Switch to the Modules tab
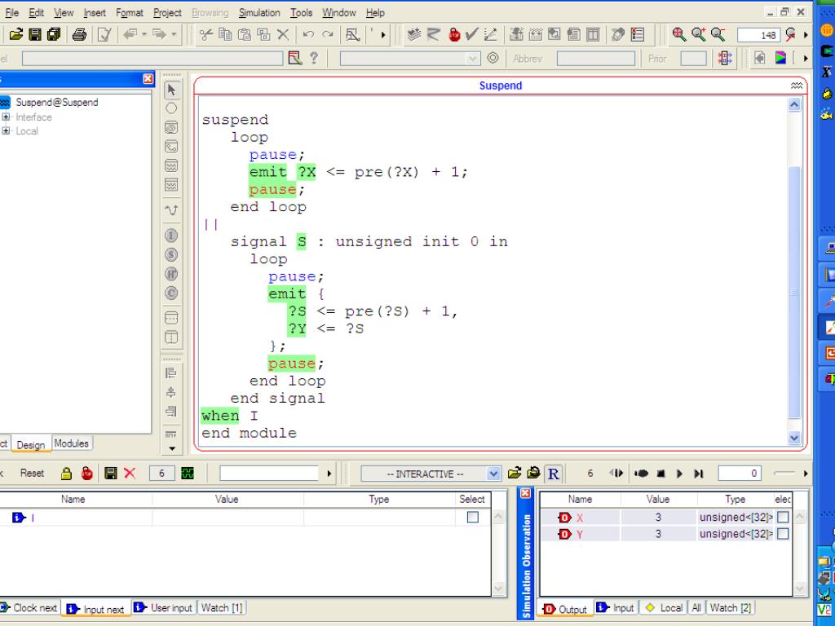The image size is (835, 626). tap(72, 443)
